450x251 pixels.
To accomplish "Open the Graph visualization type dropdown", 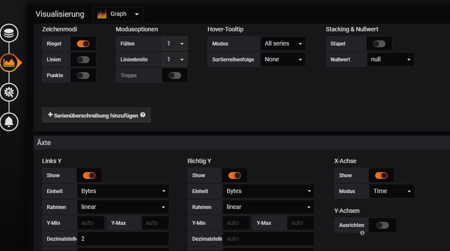I will click(118, 14).
